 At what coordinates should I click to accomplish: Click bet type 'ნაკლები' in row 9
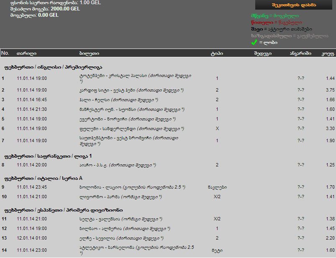coord(217,187)
